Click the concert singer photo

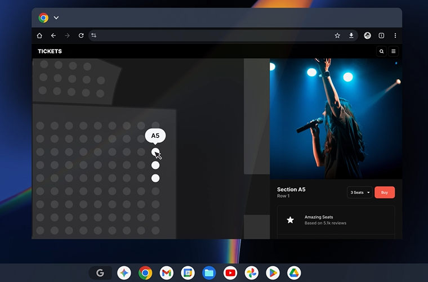pyautogui.click(x=336, y=119)
